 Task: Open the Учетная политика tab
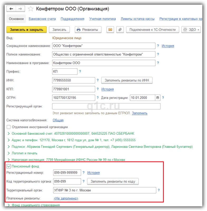pyautogui.click(x=102, y=19)
